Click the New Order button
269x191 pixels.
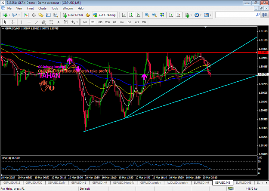73,15
